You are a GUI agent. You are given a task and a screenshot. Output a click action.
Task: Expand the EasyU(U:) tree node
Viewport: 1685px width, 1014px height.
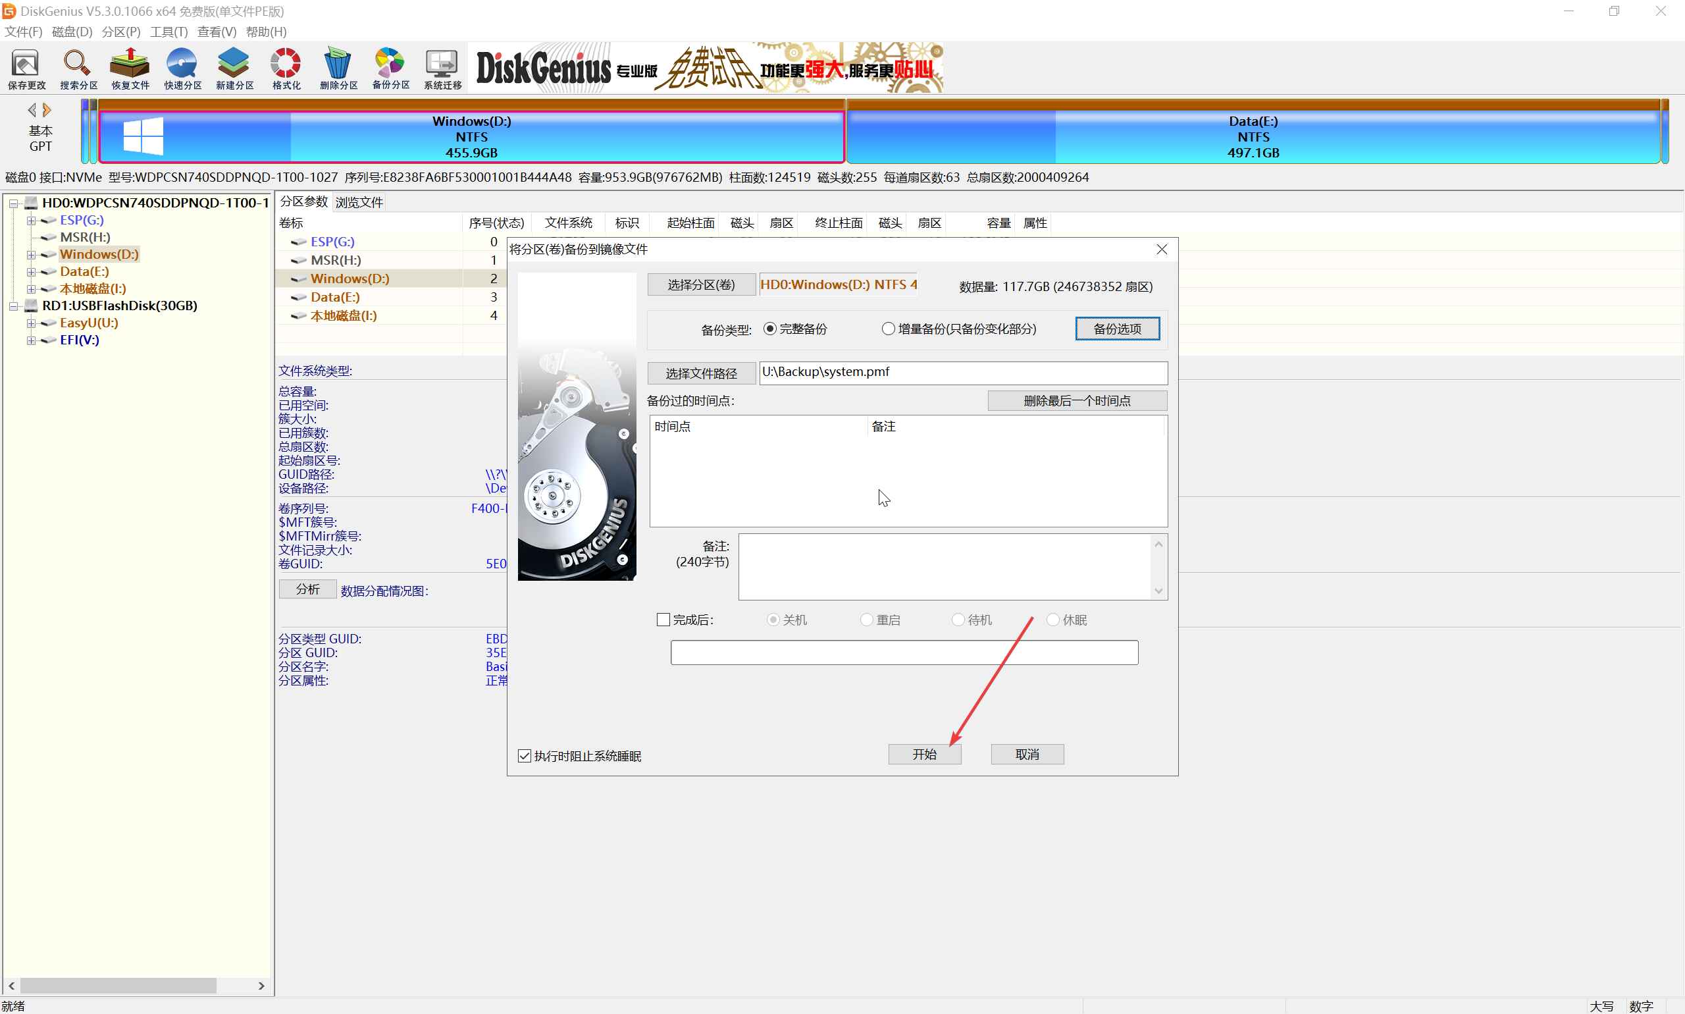[x=31, y=323]
